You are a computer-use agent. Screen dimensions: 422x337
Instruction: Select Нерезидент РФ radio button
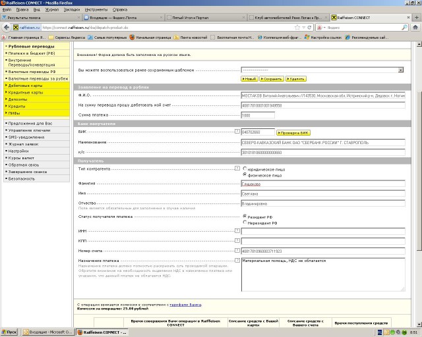click(245, 222)
